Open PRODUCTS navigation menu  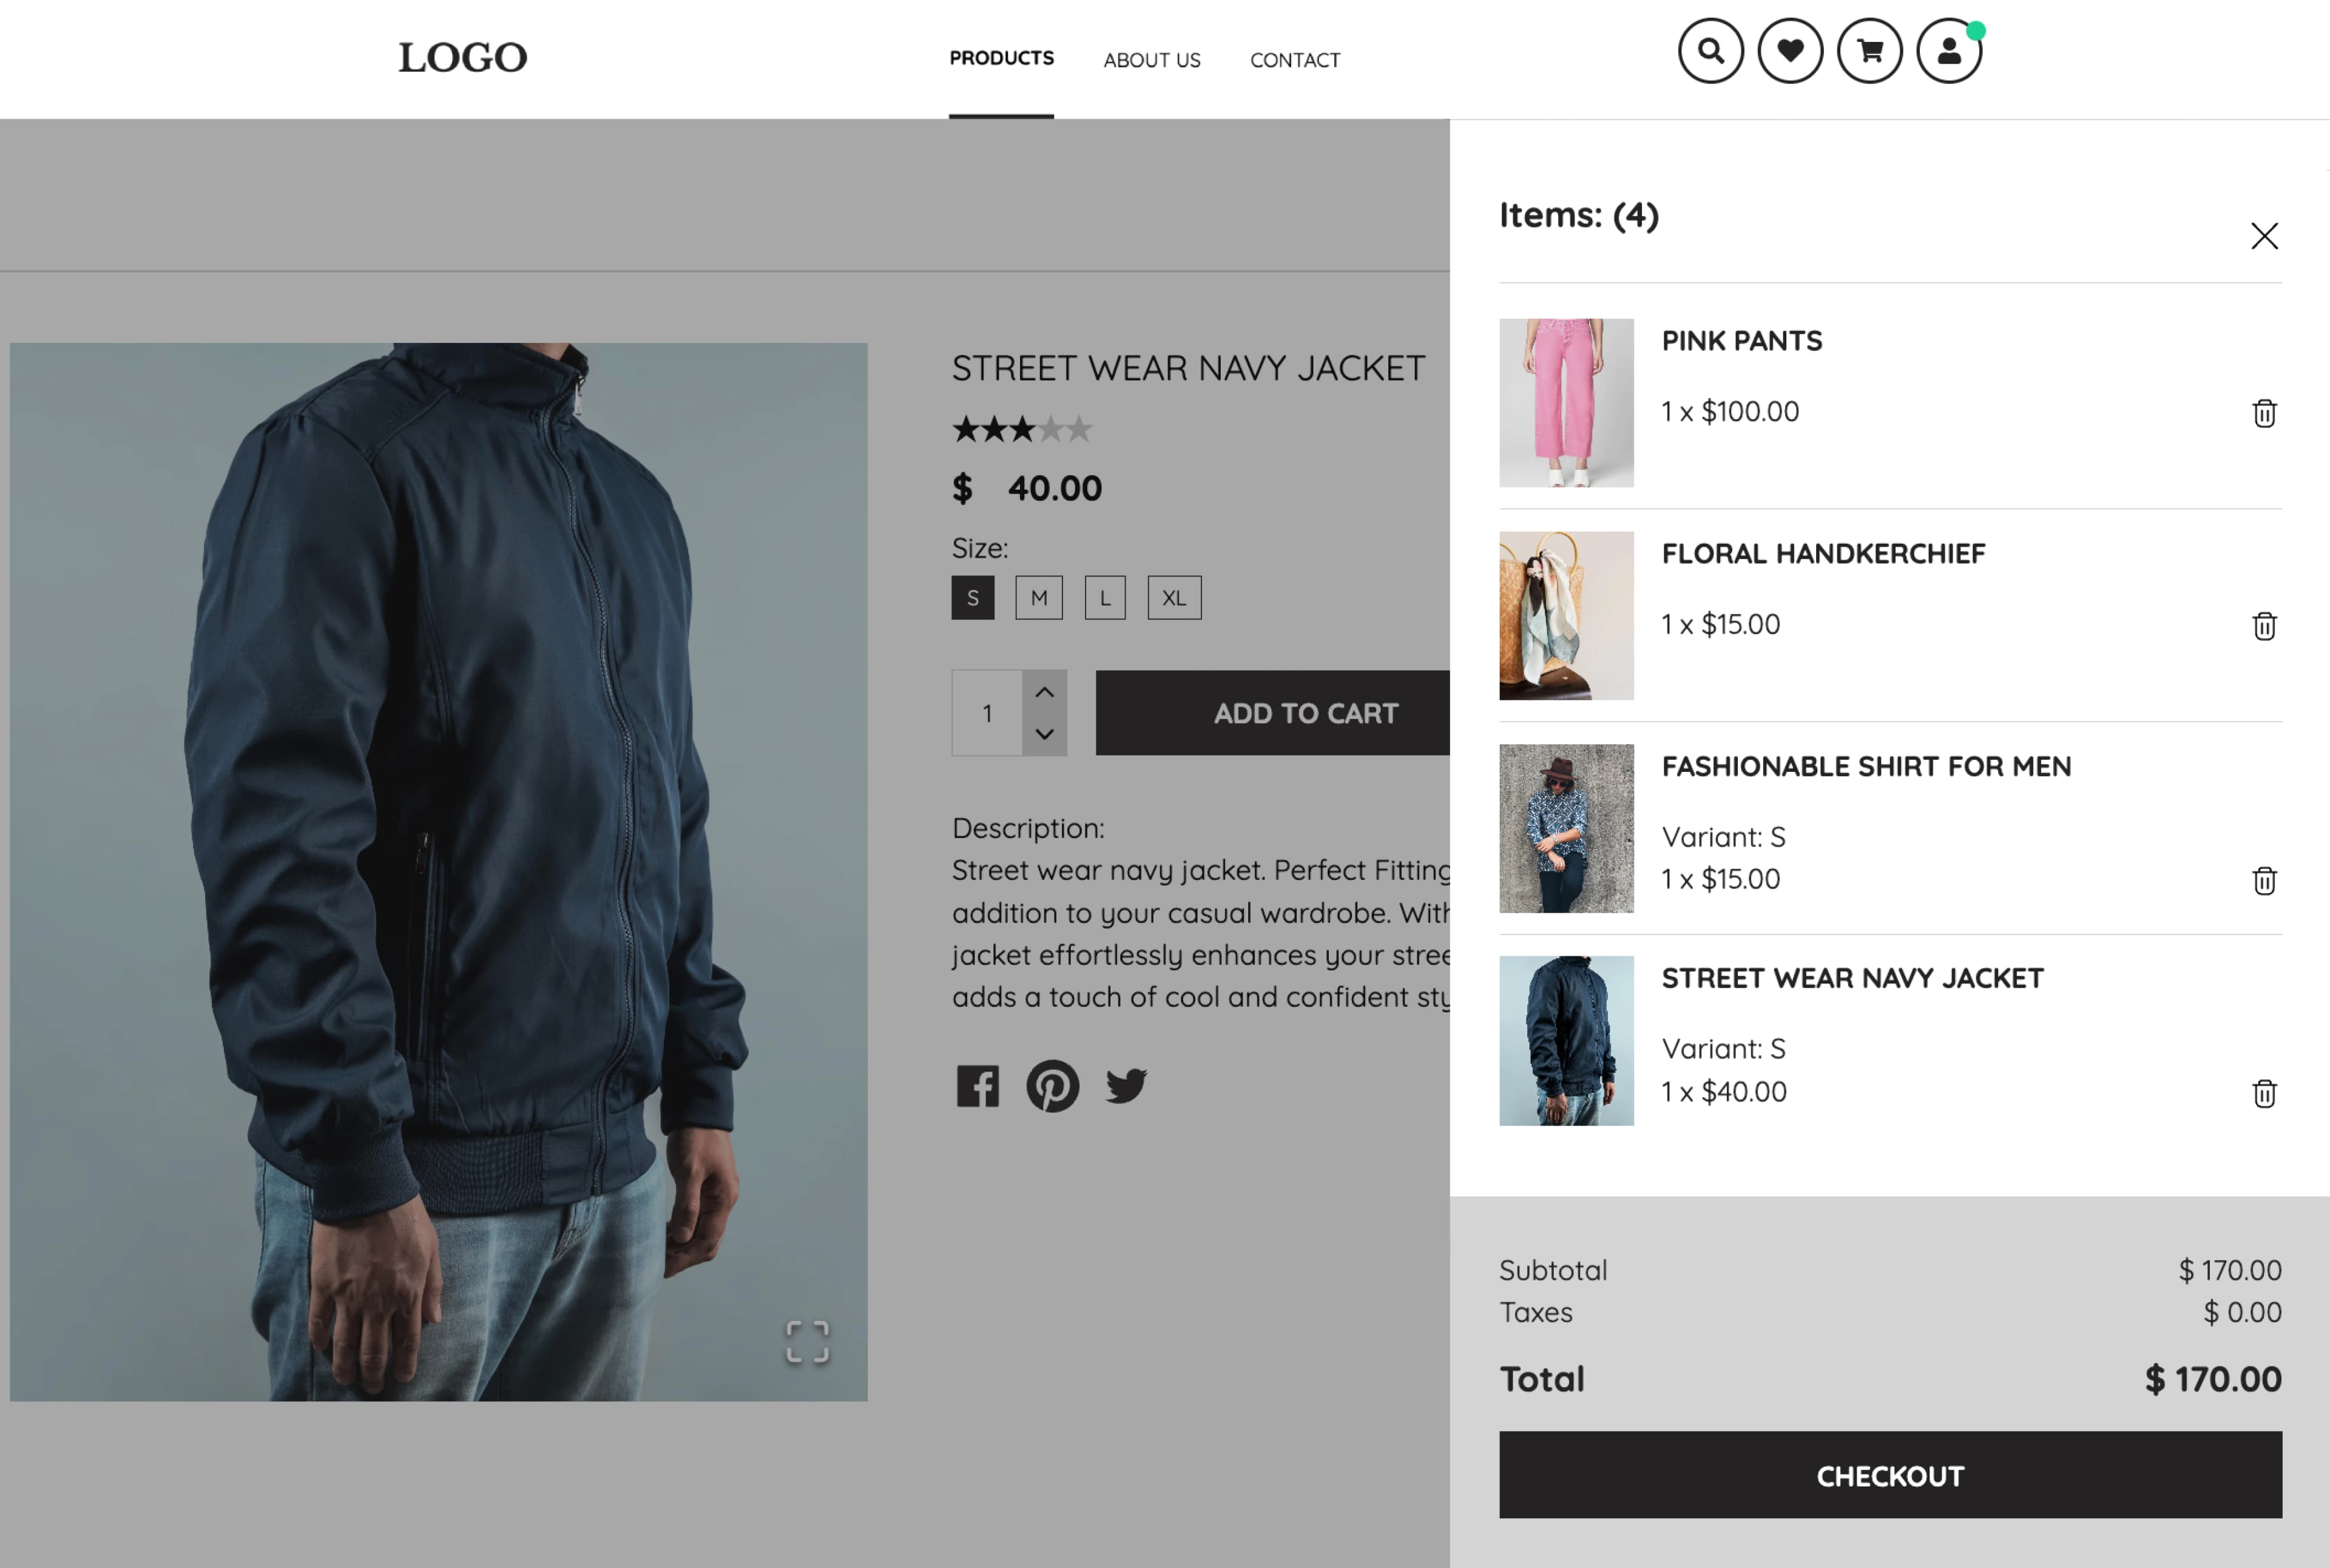pyautogui.click(x=999, y=58)
